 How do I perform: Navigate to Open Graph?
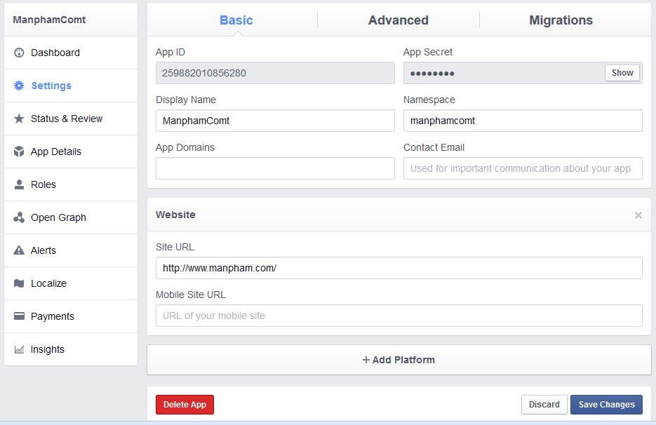coord(71,217)
